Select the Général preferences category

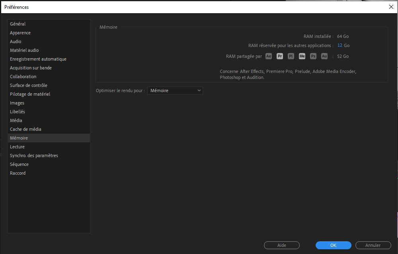(18, 24)
